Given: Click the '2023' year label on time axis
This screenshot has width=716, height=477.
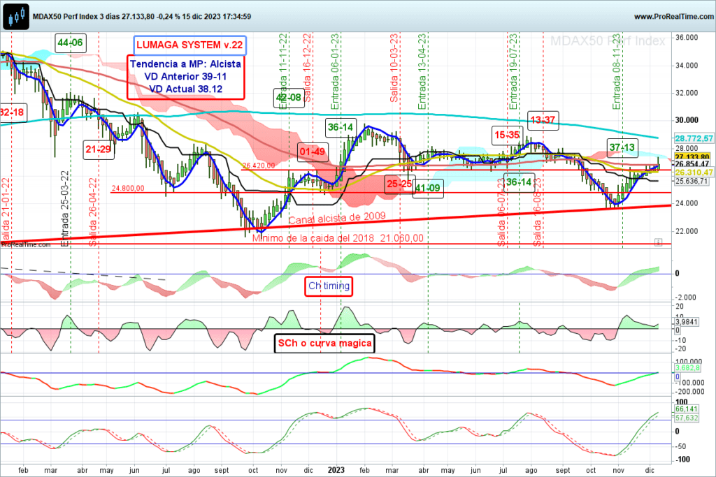Looking at the screenshot, I should 336,470.
